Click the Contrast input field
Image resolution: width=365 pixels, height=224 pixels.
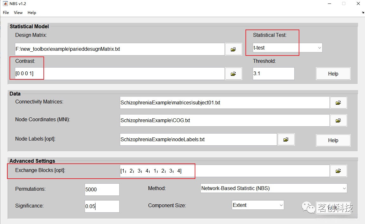pyautogui.click(x=120, y=74)
